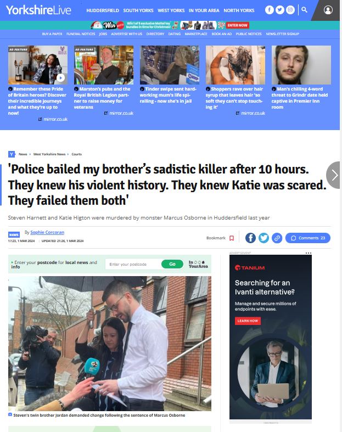Open the Grindr date threat story thumbnail

(301, 65)
